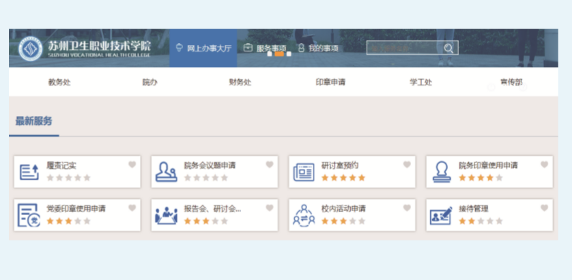Open the 学工处 department link

click(421, 82)
